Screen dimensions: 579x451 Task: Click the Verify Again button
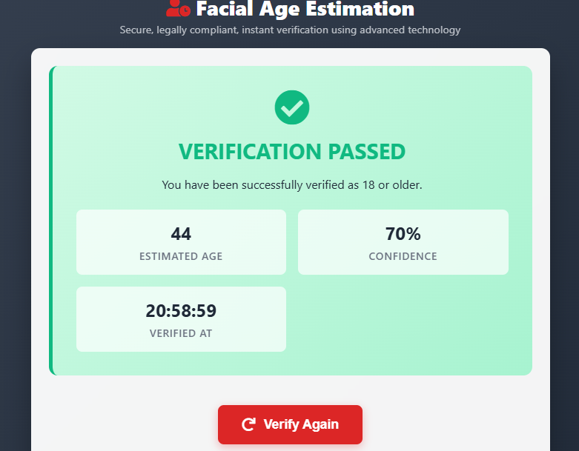coord(290,424)
